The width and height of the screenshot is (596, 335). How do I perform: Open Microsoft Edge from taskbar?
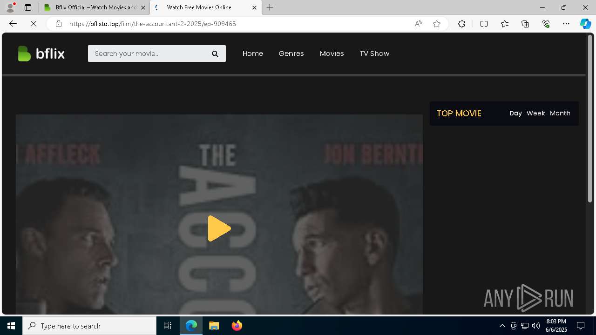click(191, 326)
